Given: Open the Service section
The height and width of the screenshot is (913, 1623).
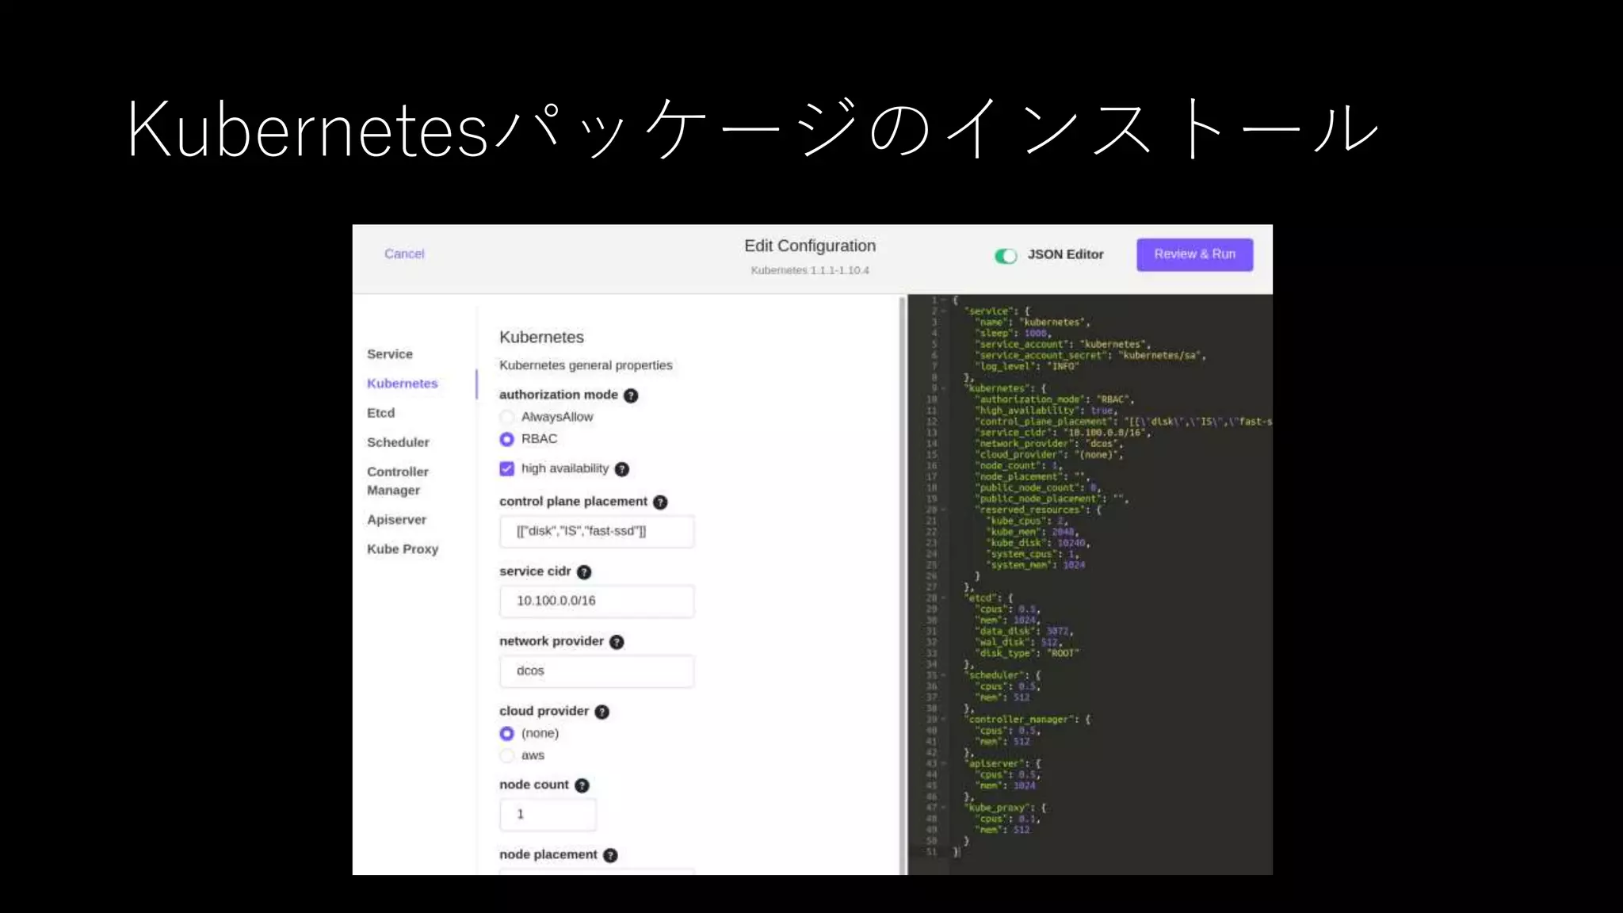Looking at the screenshot, I should [x=390, y=354].
